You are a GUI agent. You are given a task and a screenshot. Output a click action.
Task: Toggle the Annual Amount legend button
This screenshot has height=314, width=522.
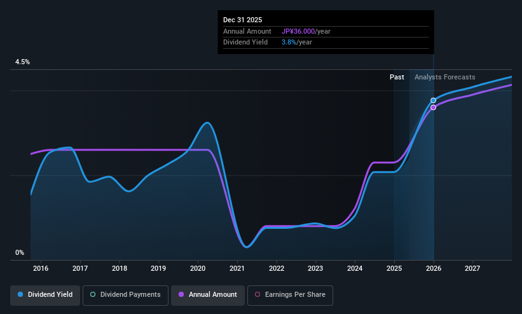(x=208, y=295)
